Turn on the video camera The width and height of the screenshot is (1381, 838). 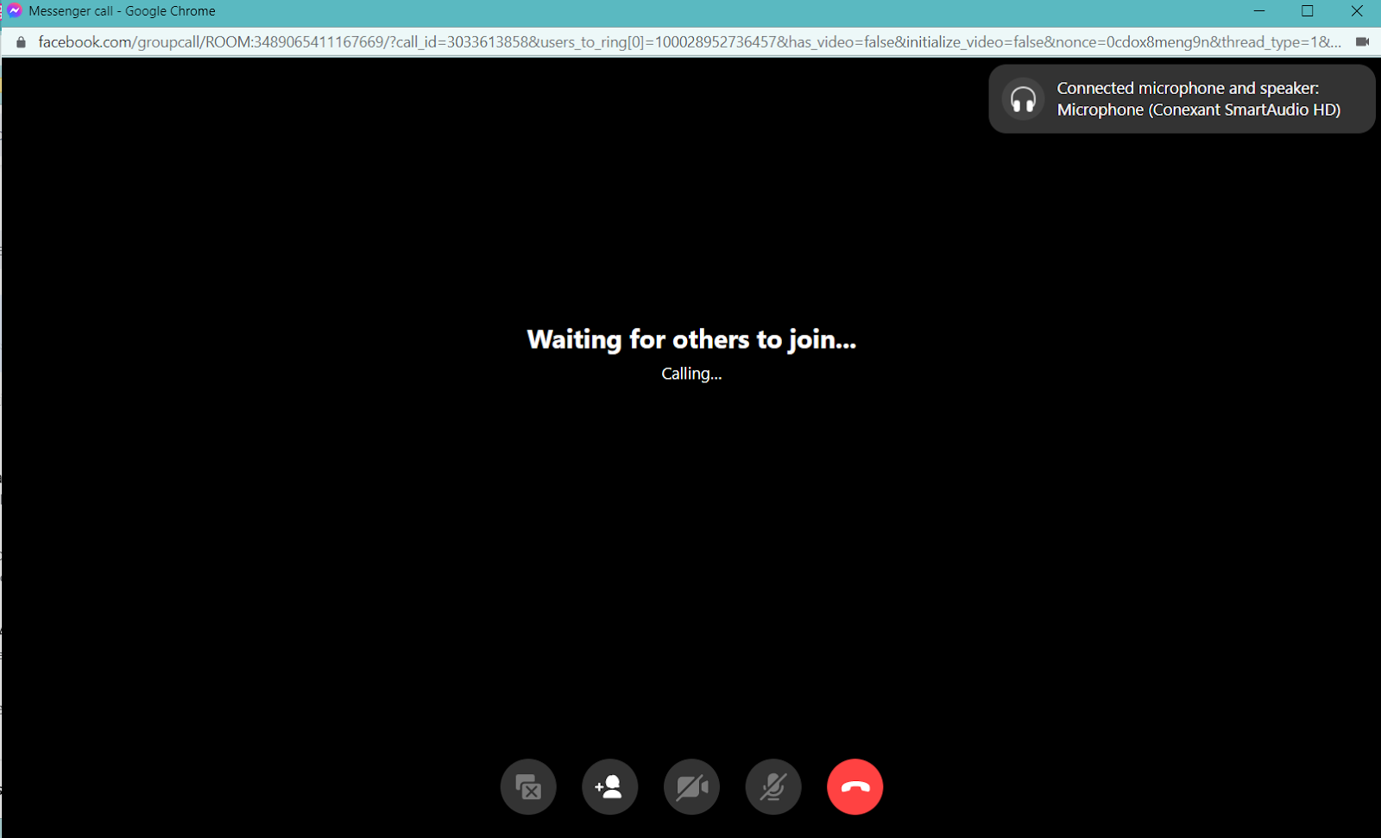[x=691, y=787]
